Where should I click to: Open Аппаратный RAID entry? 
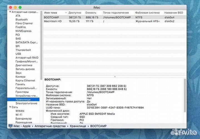pyautogui.click(x=27, y=58)
